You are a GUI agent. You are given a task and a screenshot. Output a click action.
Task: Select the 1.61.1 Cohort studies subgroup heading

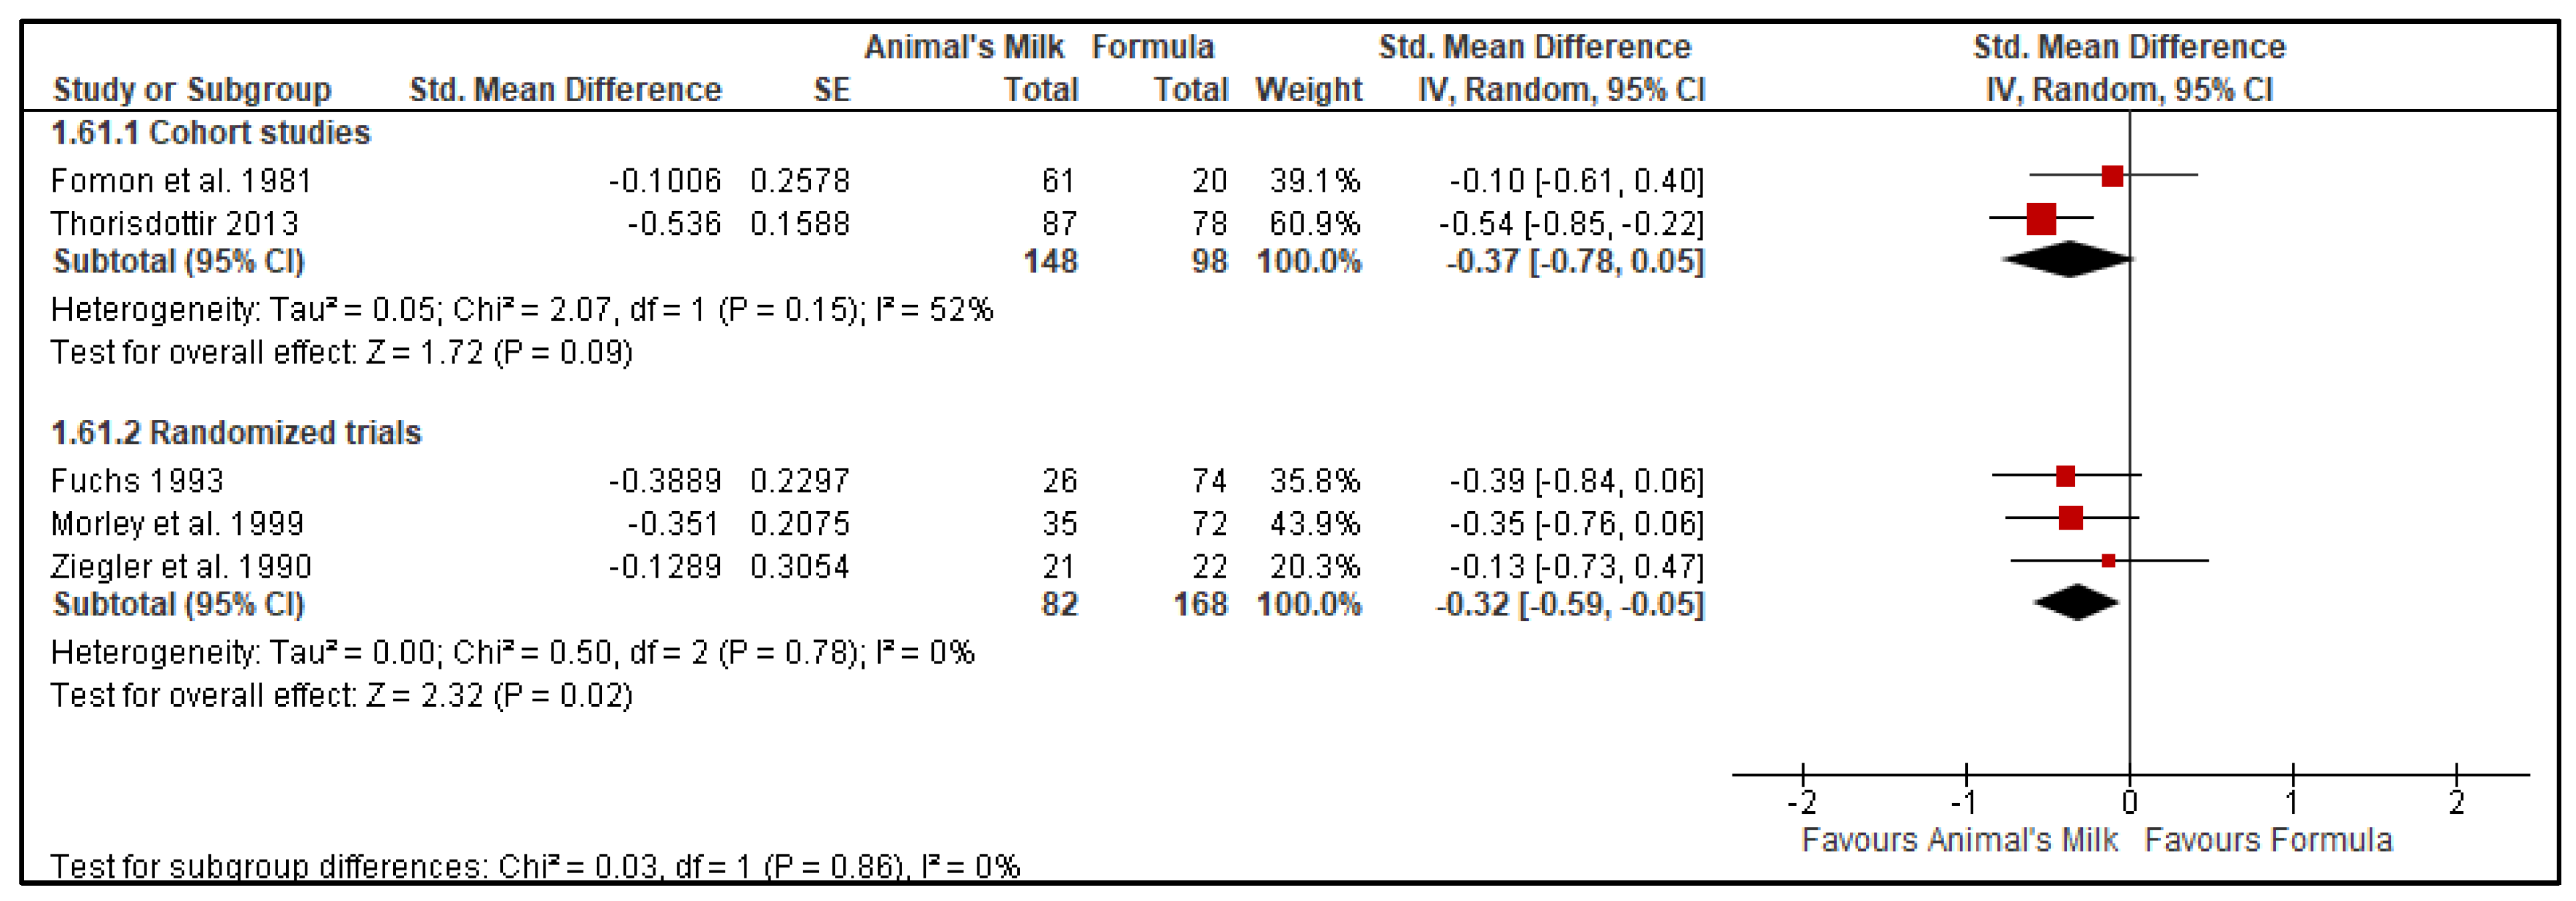coord(211,132)
